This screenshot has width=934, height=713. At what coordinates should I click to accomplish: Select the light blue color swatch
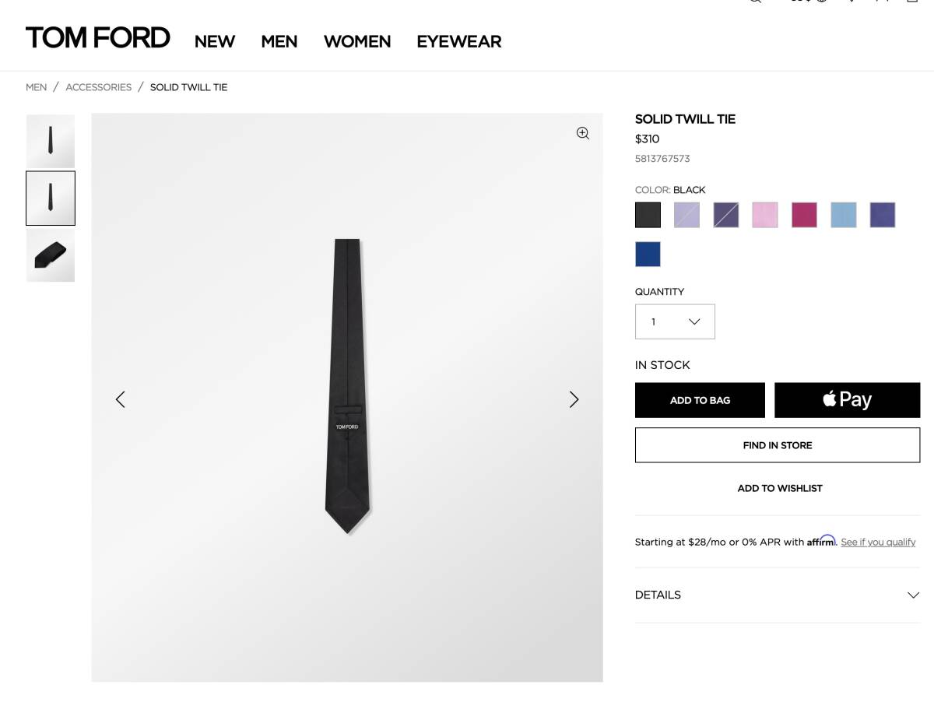coord(843,215)
